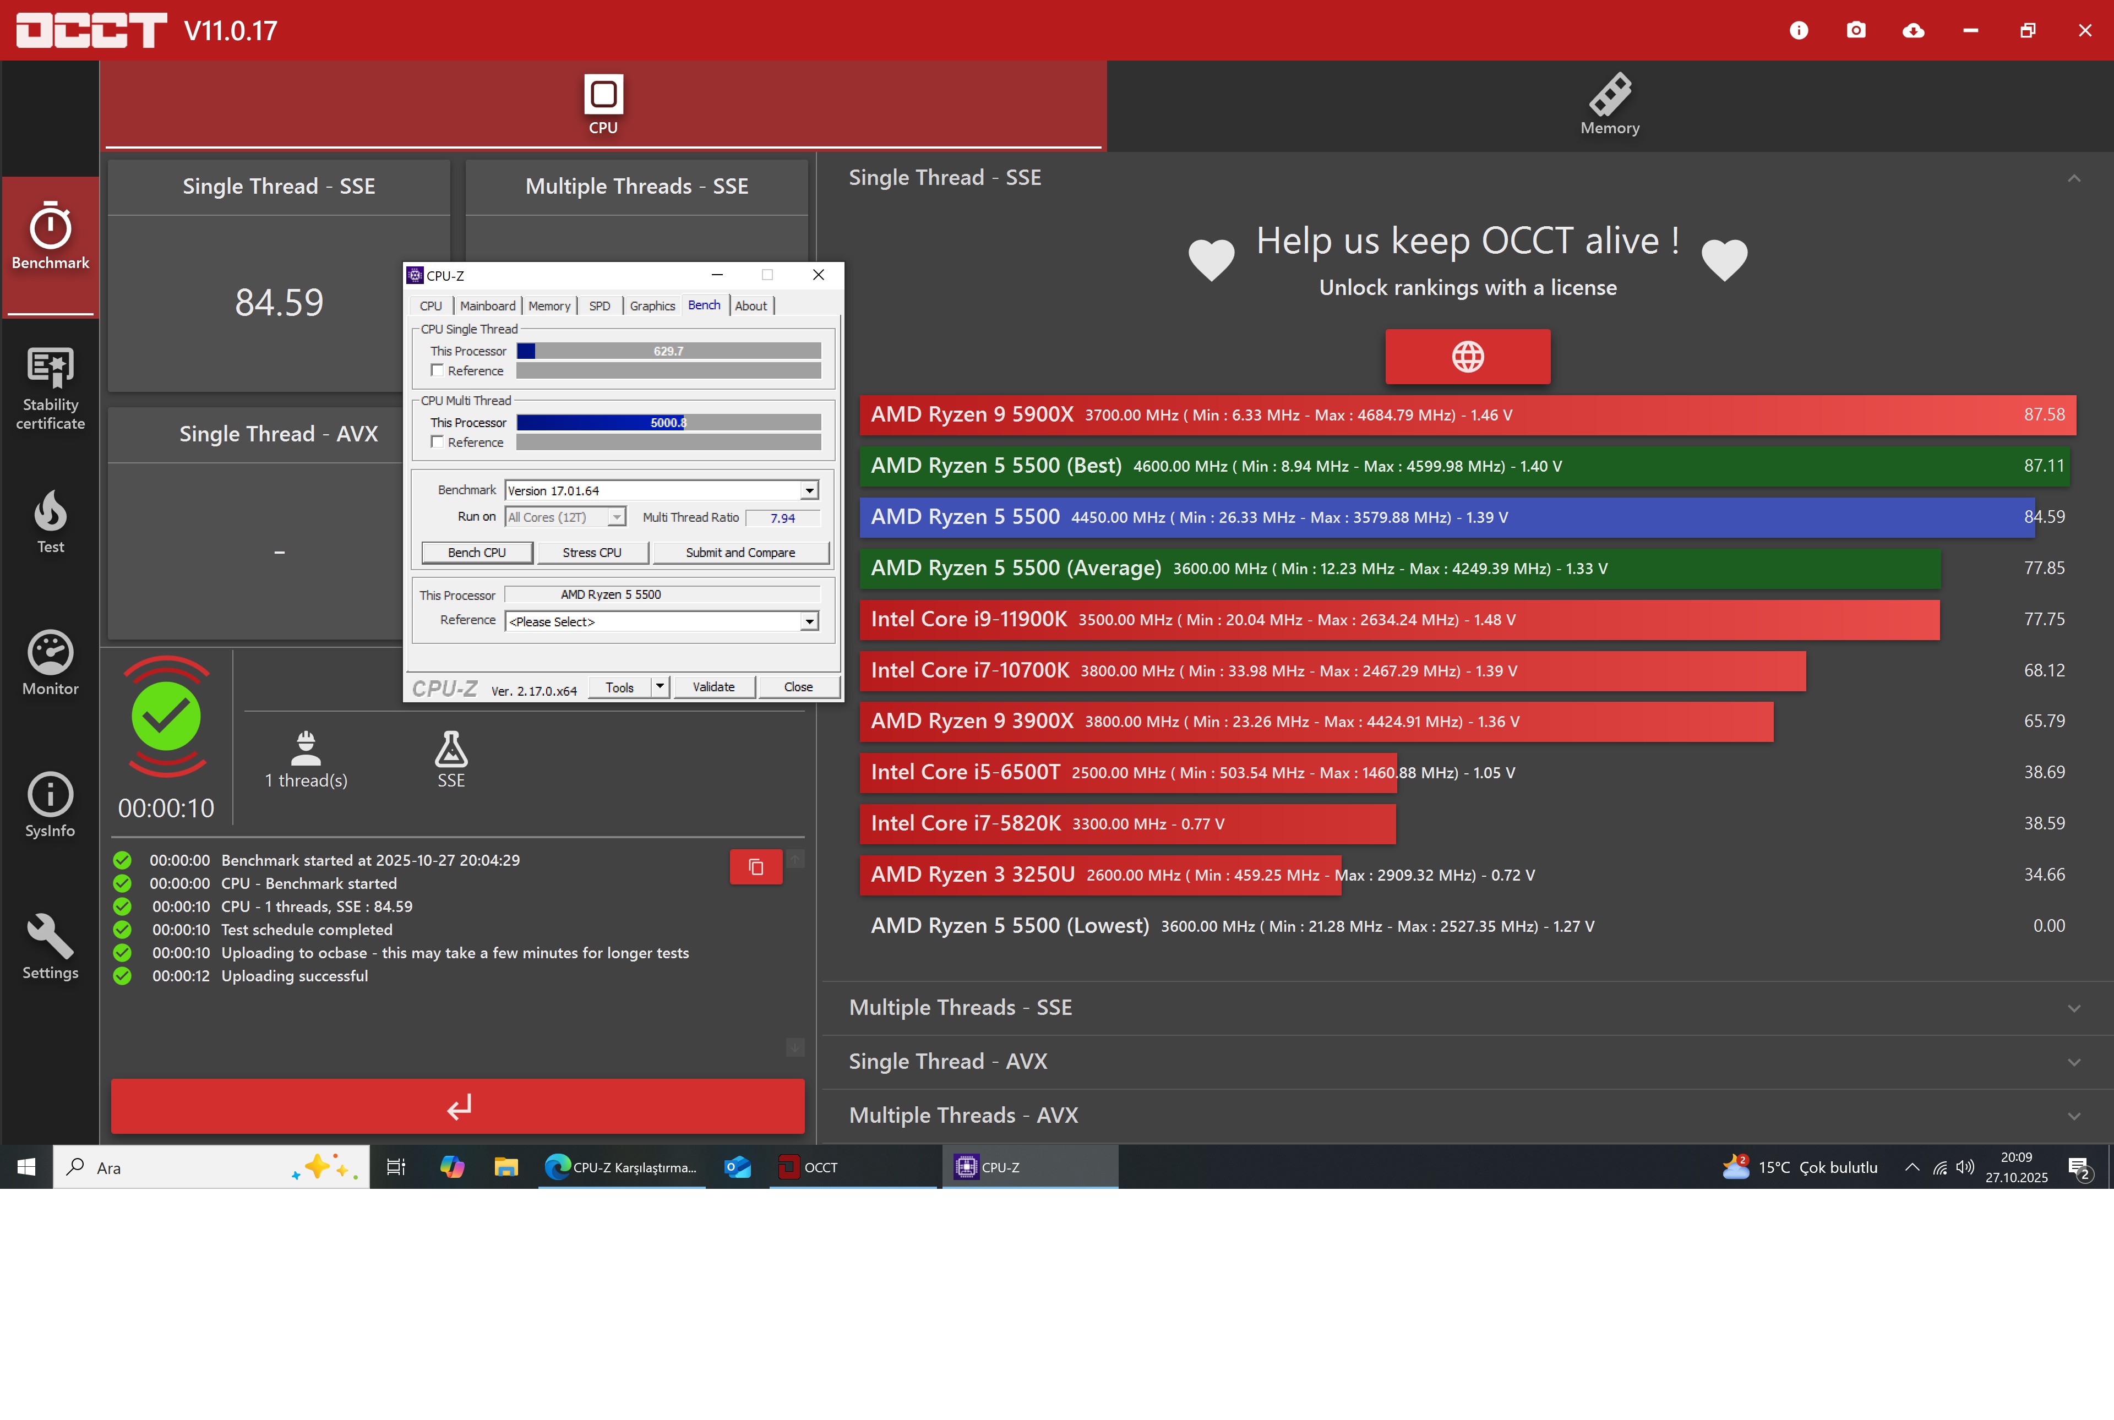
Task: Open the Mainboard tab in CPU-Z
Action: [487, 306]
